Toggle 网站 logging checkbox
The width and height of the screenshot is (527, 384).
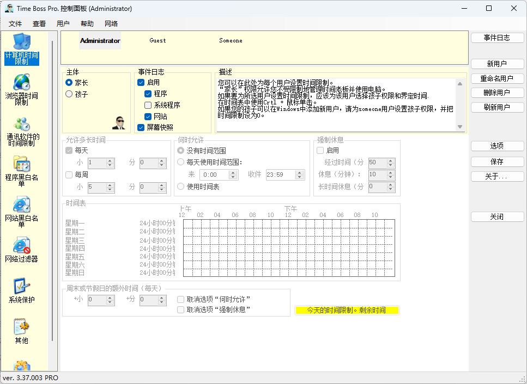[x=148, y=116]
